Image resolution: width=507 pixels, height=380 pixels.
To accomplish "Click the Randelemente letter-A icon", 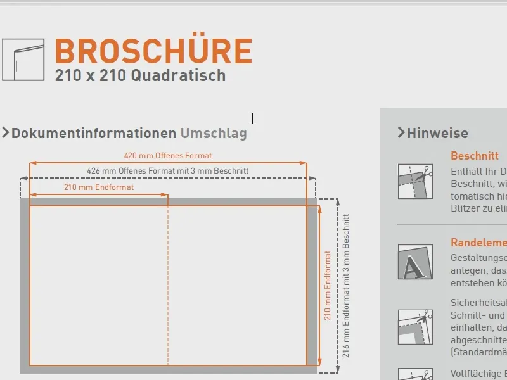I will [415, 262].
